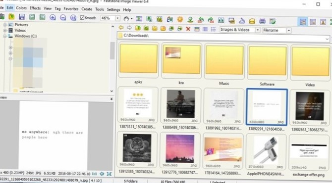This screenshot has width=332, height=183.
Task: Click the Zoom Out magnifier icon
Action: pos(63,17)
